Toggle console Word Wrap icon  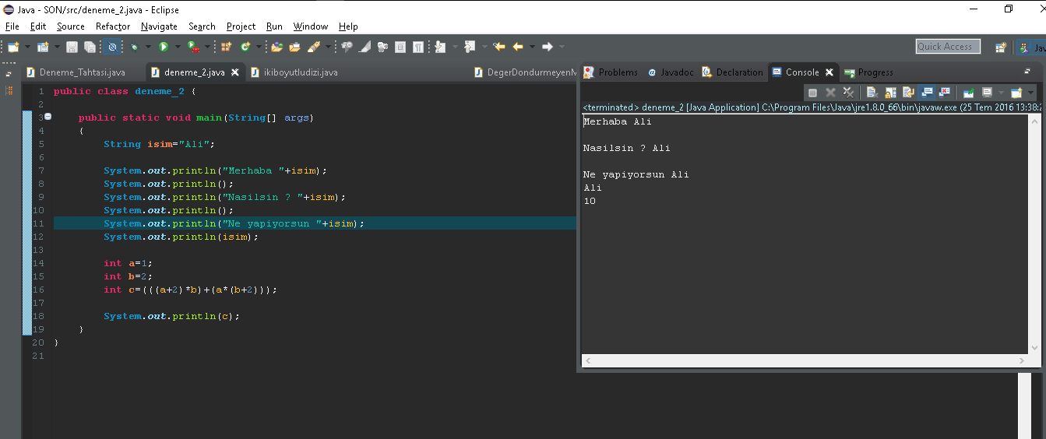click(x=908, y=93)
